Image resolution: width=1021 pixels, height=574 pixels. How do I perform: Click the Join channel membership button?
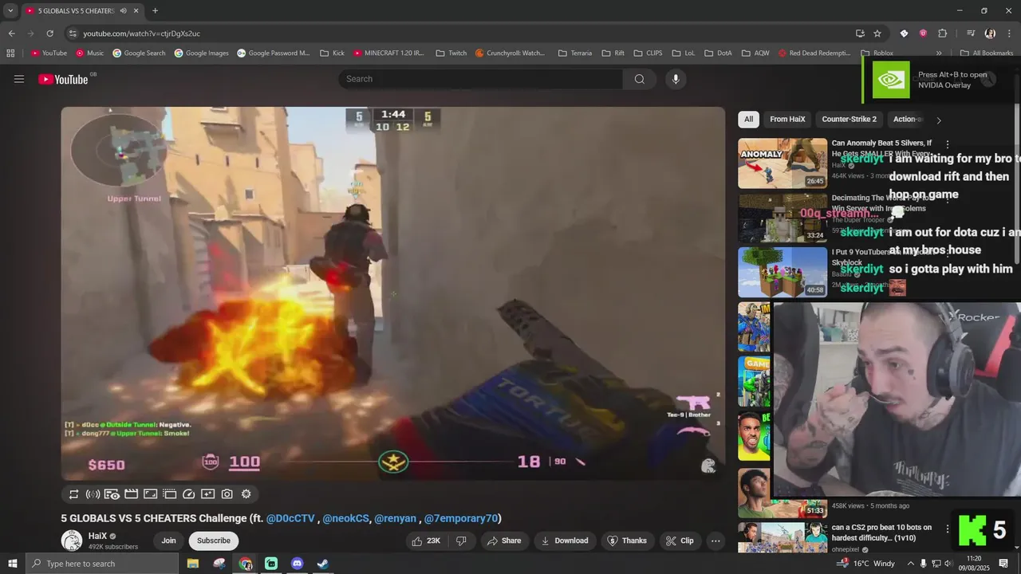point(168,541)
